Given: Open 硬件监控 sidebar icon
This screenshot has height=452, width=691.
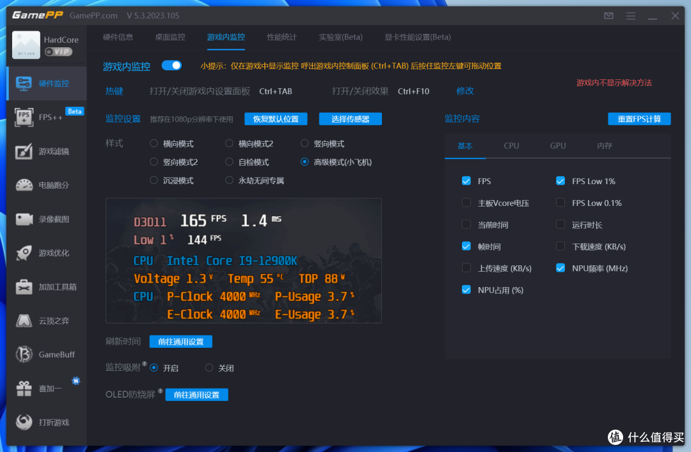Looking at the screenshot, I should click(24, 83).
